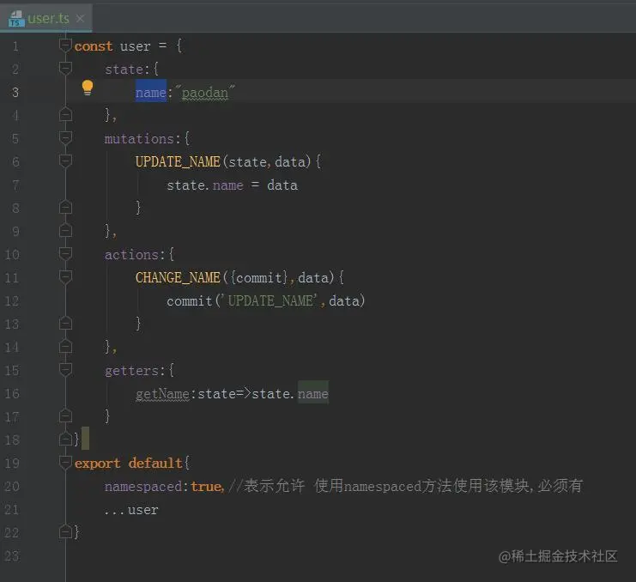Click 'default' keyword on line 19

point(155,464)
